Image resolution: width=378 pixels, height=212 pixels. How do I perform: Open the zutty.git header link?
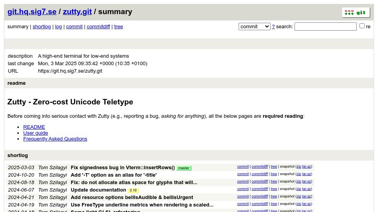tap(78, 11)
